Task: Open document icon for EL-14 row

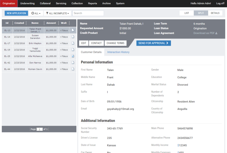Action: pyautogui.click(x=73, y=37)
